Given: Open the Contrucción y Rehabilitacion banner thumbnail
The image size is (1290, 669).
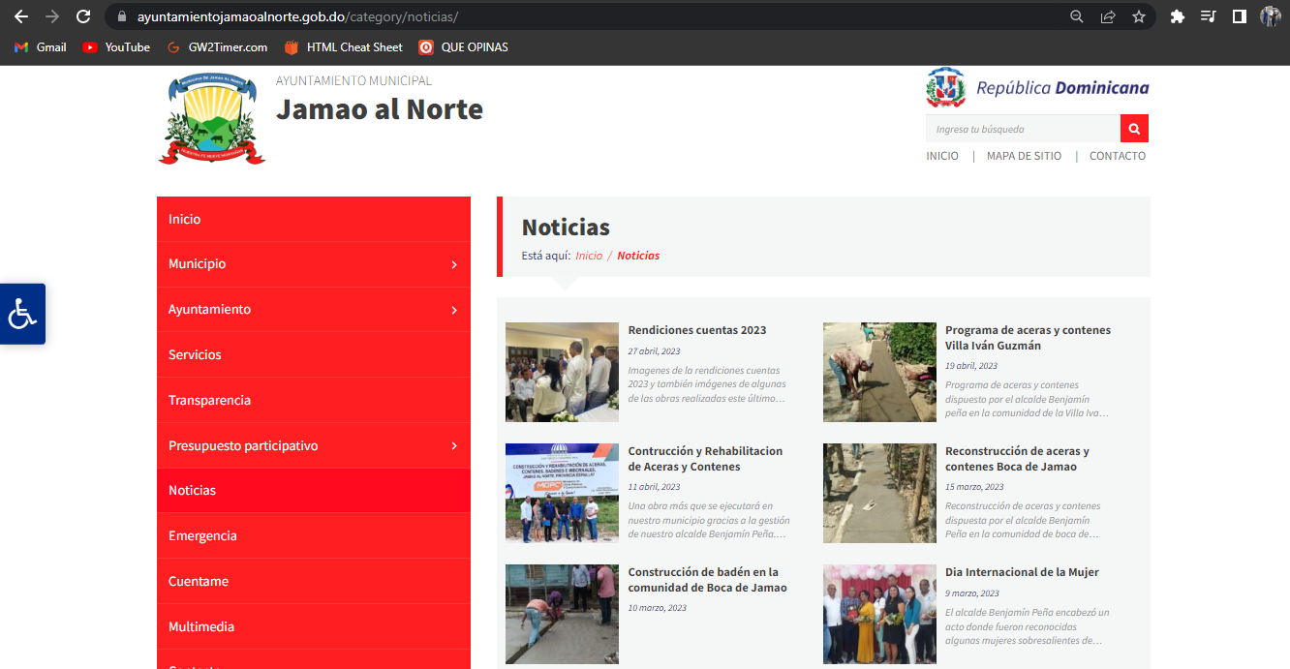Looking at the screenshot, I should (x=562, y=493).
